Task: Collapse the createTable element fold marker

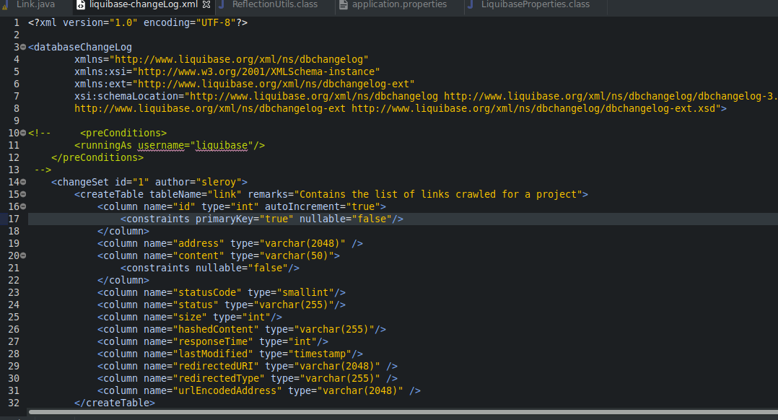Action: pos(24,194)
